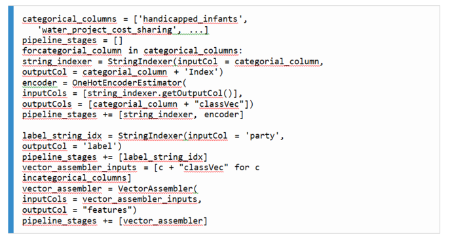This screenshot has width=465, height=239.
Task: Click the "features" string literal
Action: click(107, 210)
